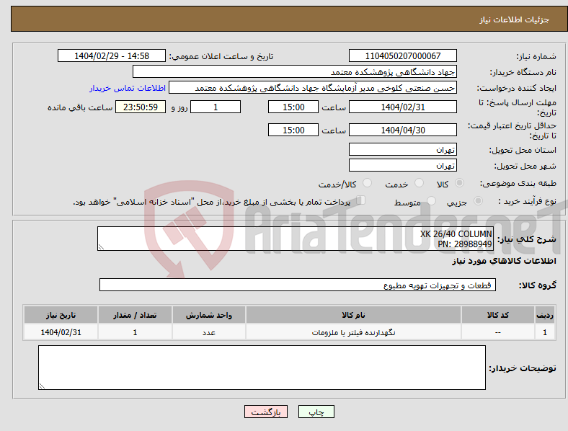This screenshot has height=431, width=568.
Task: Open the buyer contact information link
Action: click(128, 88)
